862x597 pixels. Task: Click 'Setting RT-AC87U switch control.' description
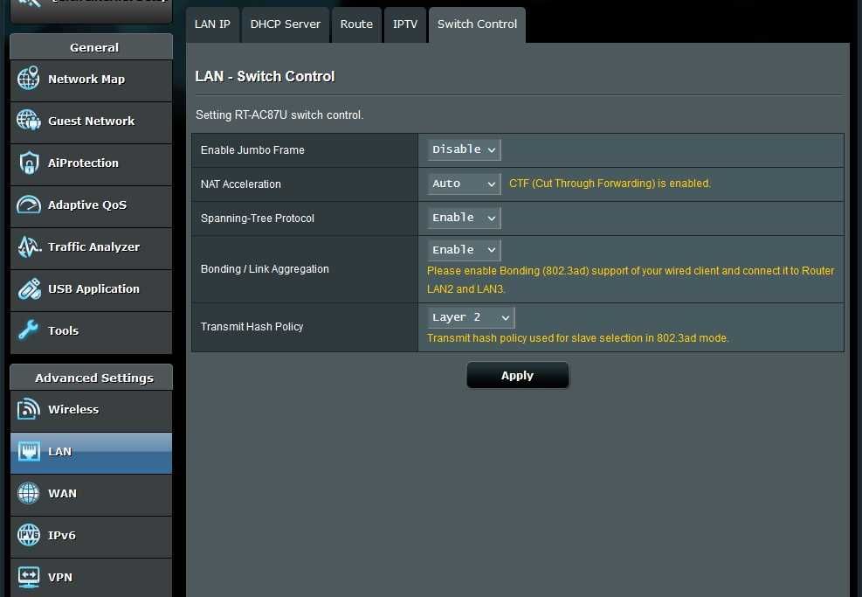pos(279,115)
